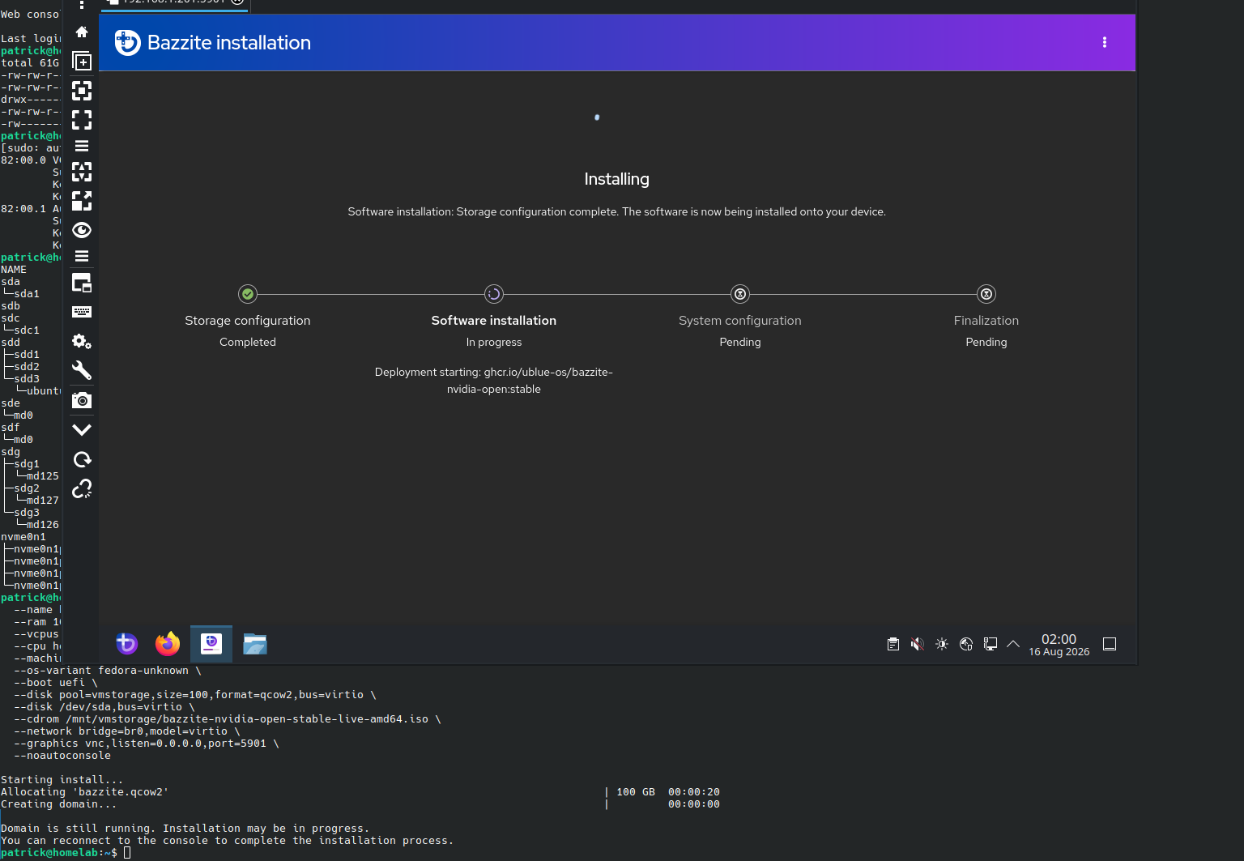Open the brightness tray icon
The height and width of the screenshot is (861, 1244).
[x=942, y=644]
